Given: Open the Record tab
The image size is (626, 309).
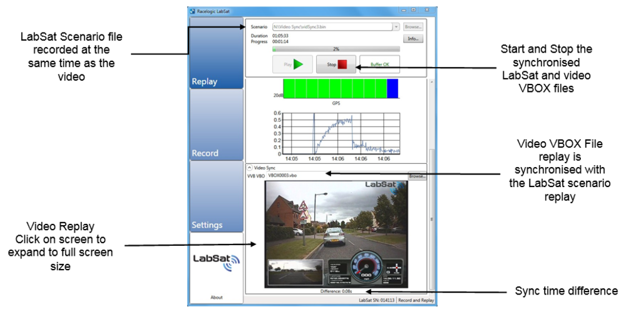Looking at the screenshot, I should pyautogui.click(x=216, y=125).
